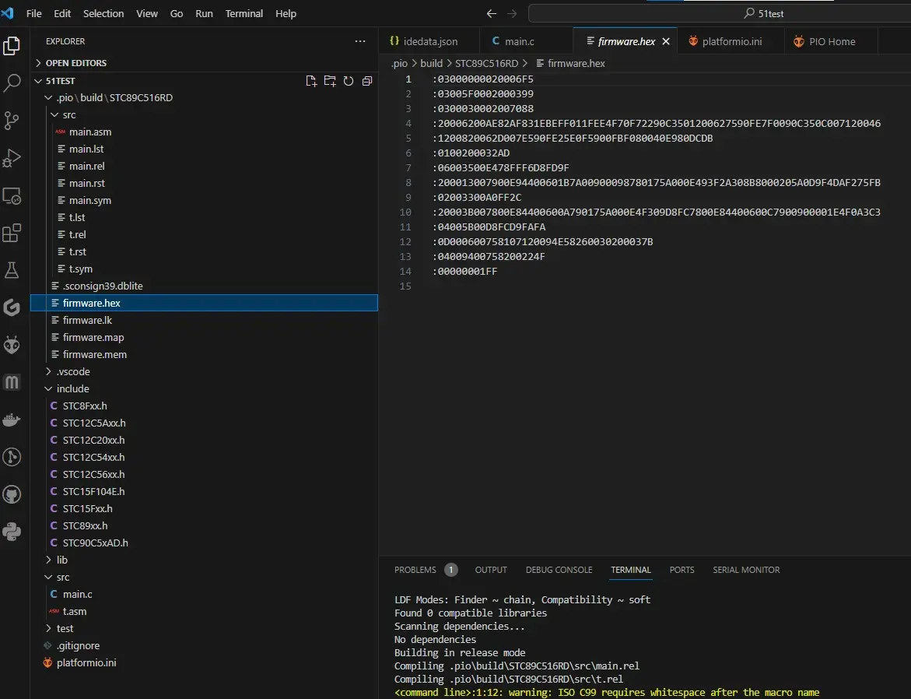
Task: Collapse all folders in Explorer
Action: [x=366, y=81]
